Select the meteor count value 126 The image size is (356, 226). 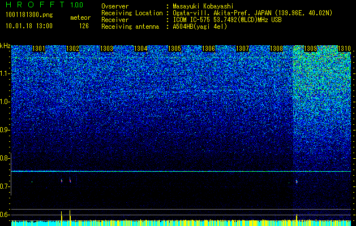click(84, 26)
